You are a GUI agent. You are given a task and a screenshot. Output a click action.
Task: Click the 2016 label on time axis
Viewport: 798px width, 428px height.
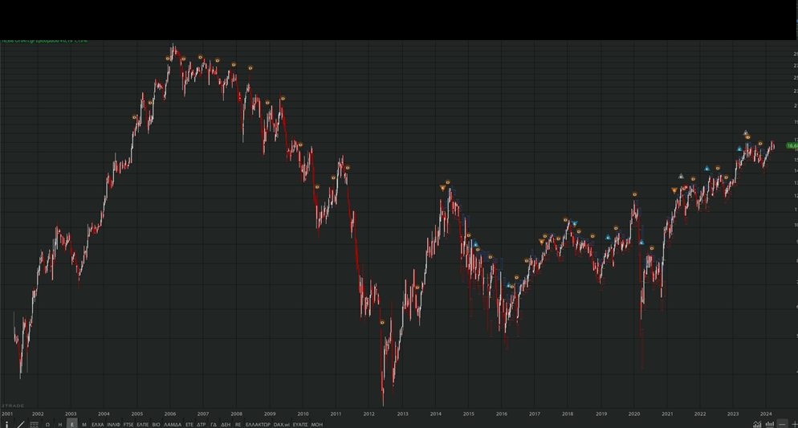click(x=501, y=414)
